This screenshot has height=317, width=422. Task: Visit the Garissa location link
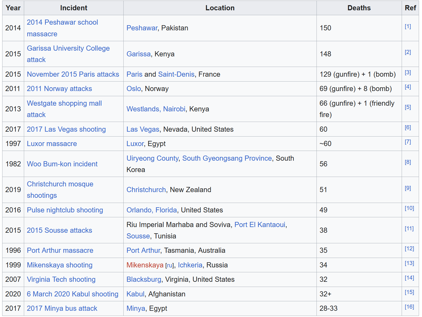pyautogui.click(x=139, y=54)
